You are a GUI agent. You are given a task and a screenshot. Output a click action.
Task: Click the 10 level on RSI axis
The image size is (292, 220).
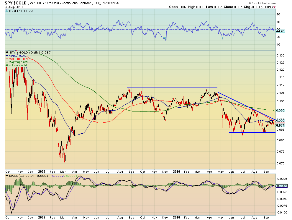pos(278,45)
